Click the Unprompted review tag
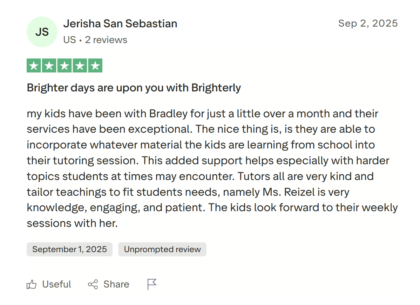 pyautogui.click(x=162, y=249)
